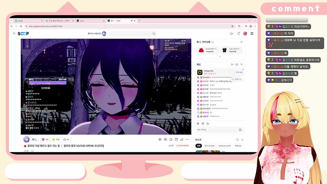Switch to the NAVER tab

[x=29, y=21]
